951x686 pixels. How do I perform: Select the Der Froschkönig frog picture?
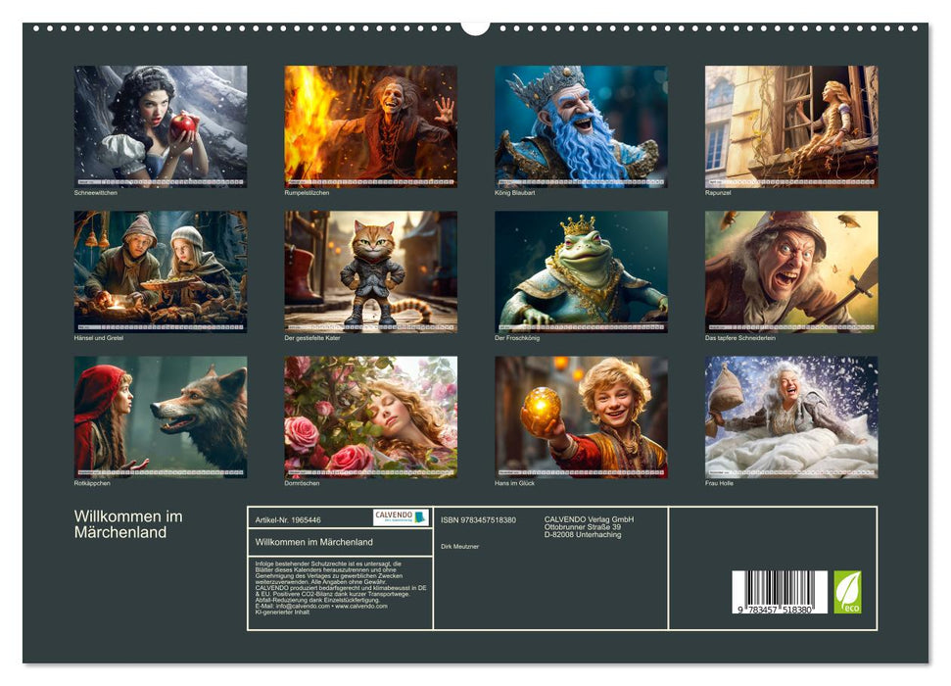(581, 271)
